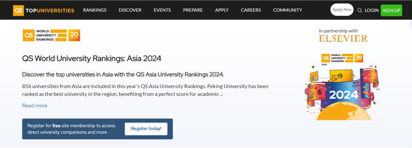Click the 'In partnership with' label
412x148 pixels.
click(338, 31)
